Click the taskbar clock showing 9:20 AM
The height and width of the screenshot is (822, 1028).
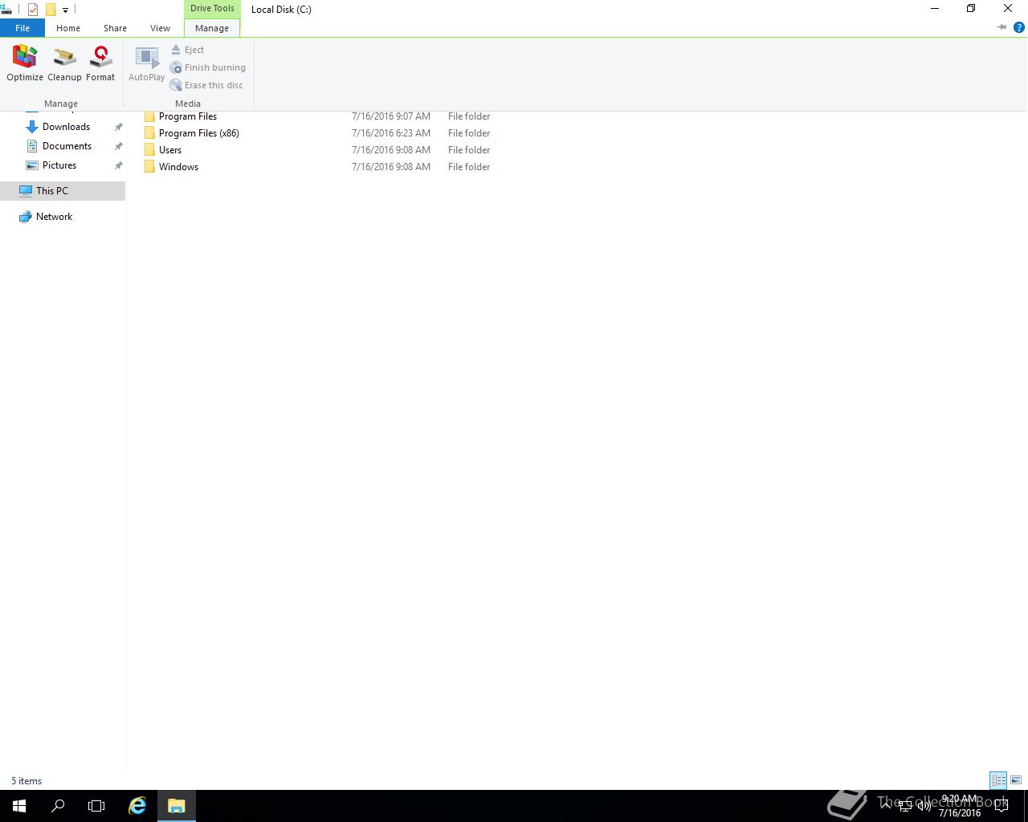960,806
